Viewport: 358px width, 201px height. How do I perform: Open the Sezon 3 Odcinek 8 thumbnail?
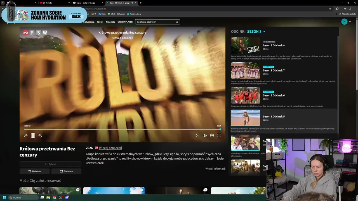[x=246, y=46]
